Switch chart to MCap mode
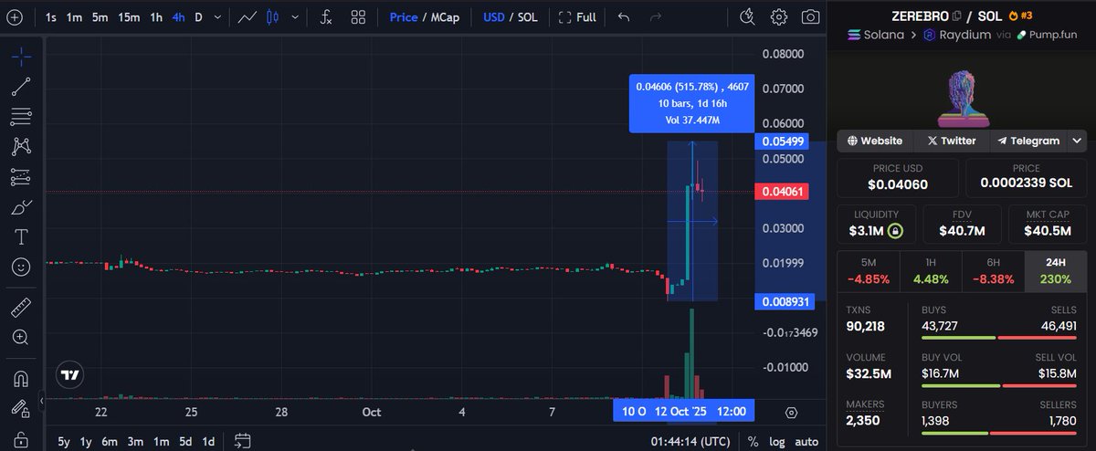Image resolution: width=1096 pixels, height=451 pixels. pos(445,17)
